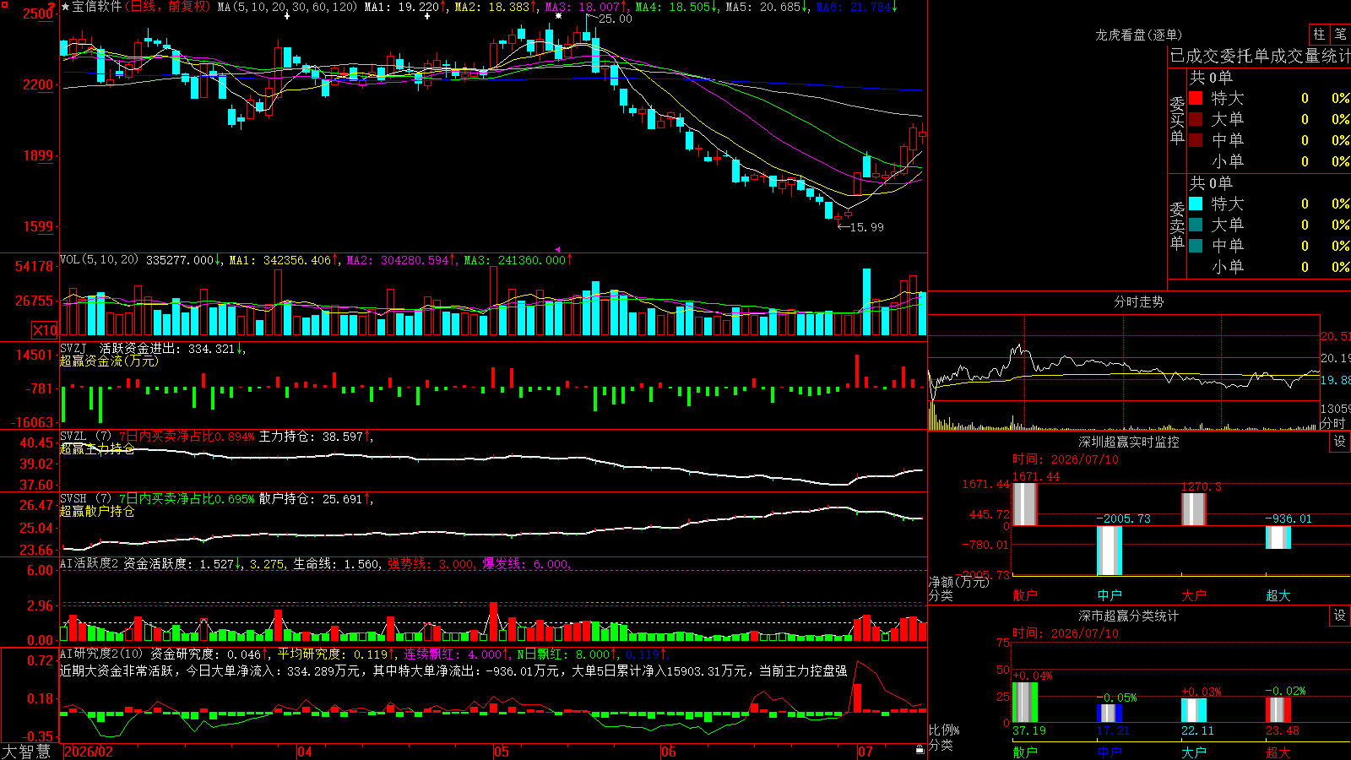Screen dimensions: 1351x760
Task: Click the red 特大 buy-order swatch
Action: coord(1196,98)
